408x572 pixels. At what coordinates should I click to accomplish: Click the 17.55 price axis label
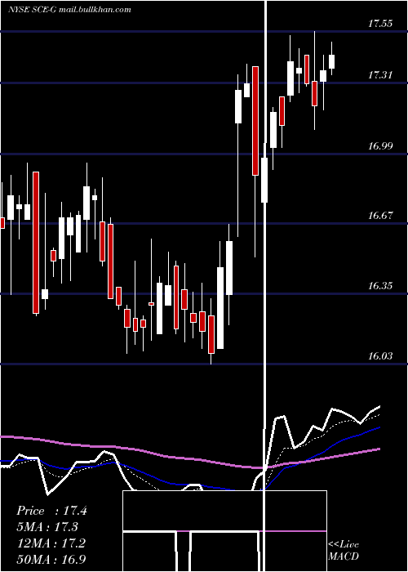[x=380, y=24]
